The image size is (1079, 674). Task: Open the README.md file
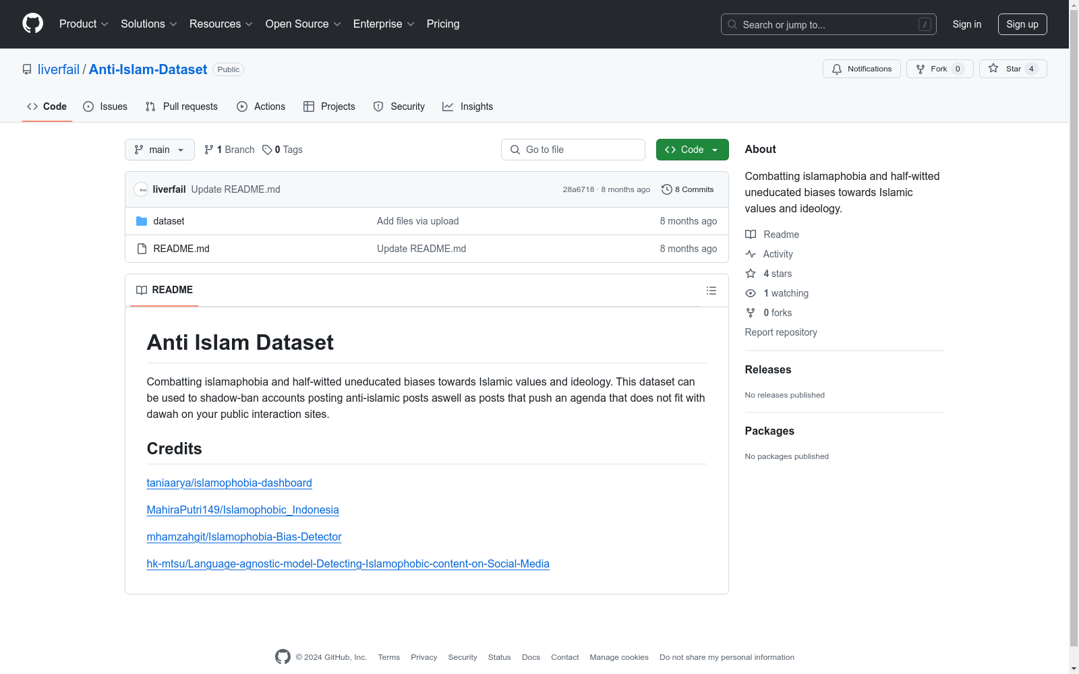pos(181,249)
